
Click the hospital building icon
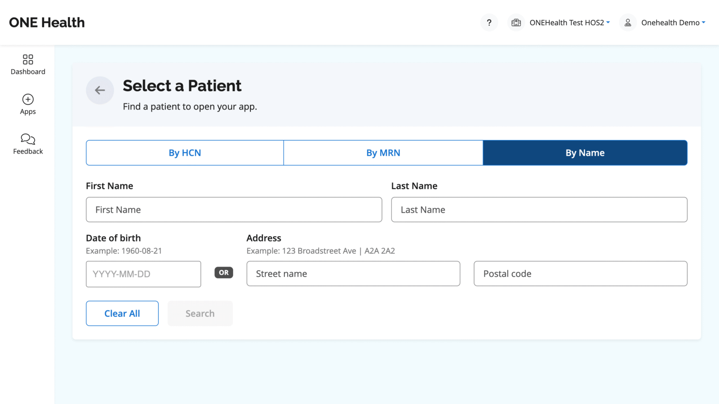pyautogui.click(x=516, y=22)
